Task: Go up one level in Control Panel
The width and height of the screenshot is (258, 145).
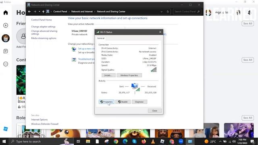Action: (43, 12)
